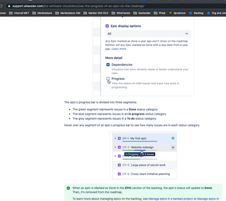
Task: Click the CP-5 Large piece of secret work text
Action: (x=144, y=165)
